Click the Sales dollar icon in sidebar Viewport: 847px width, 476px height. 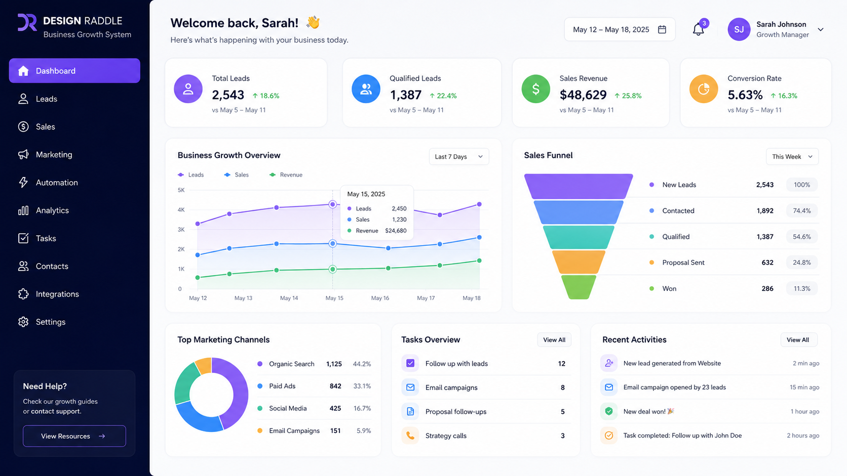click(23, 126)
